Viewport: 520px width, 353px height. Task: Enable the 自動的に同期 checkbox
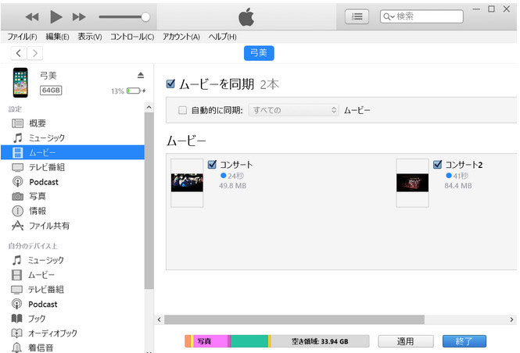tap(182, 110)
